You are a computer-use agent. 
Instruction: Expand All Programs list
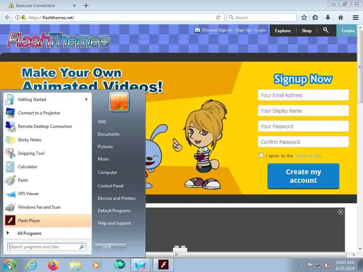tap(48, 233)
